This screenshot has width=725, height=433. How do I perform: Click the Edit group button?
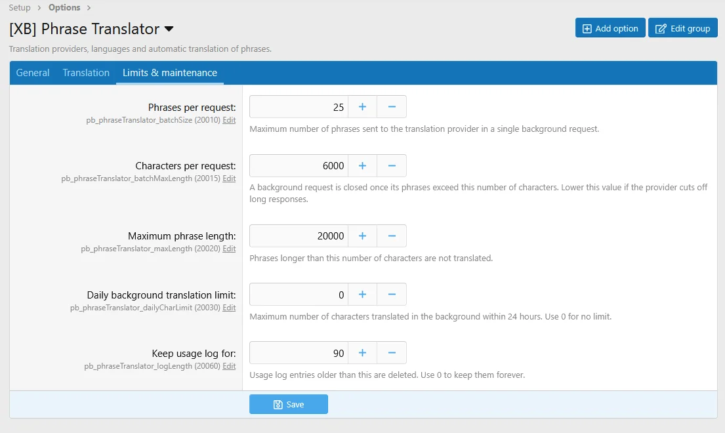point(682,28)
